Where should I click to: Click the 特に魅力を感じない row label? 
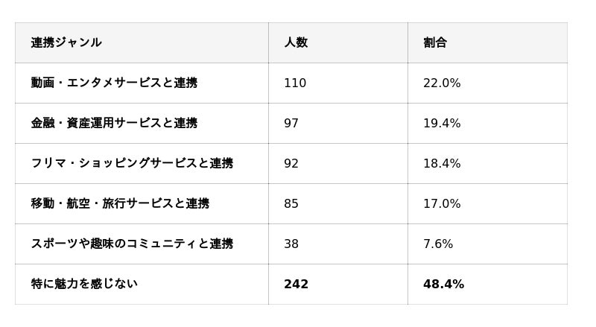tap(84, 284)
